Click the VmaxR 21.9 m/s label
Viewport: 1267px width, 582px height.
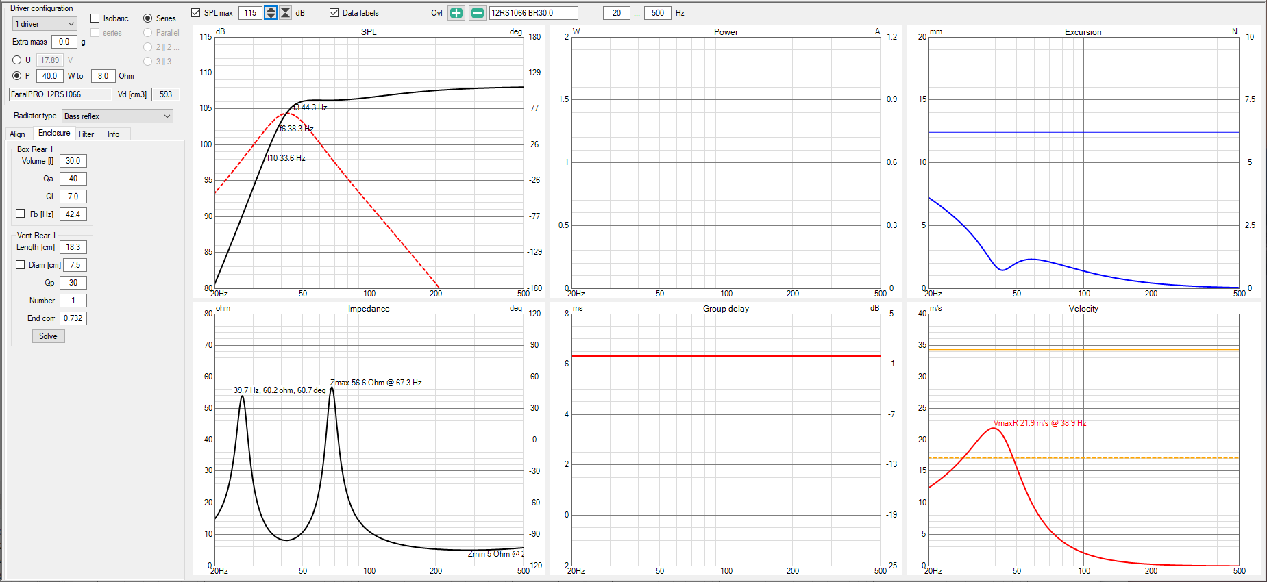(x=1040, y=423)
